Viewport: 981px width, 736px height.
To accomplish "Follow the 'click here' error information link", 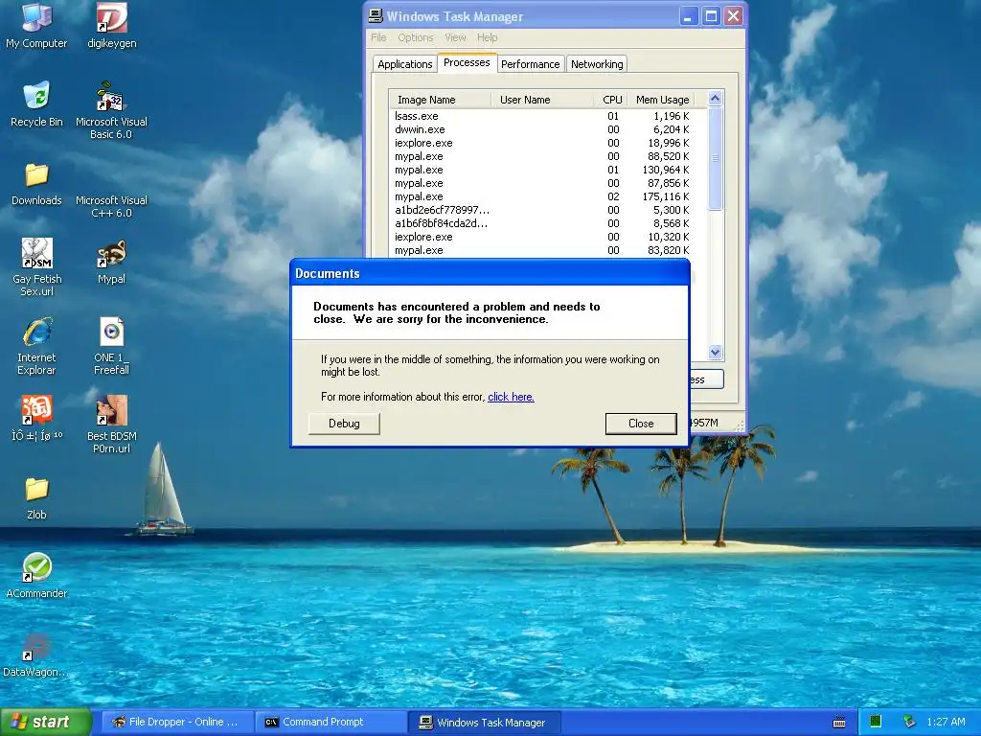I will [x=511, y=397].
